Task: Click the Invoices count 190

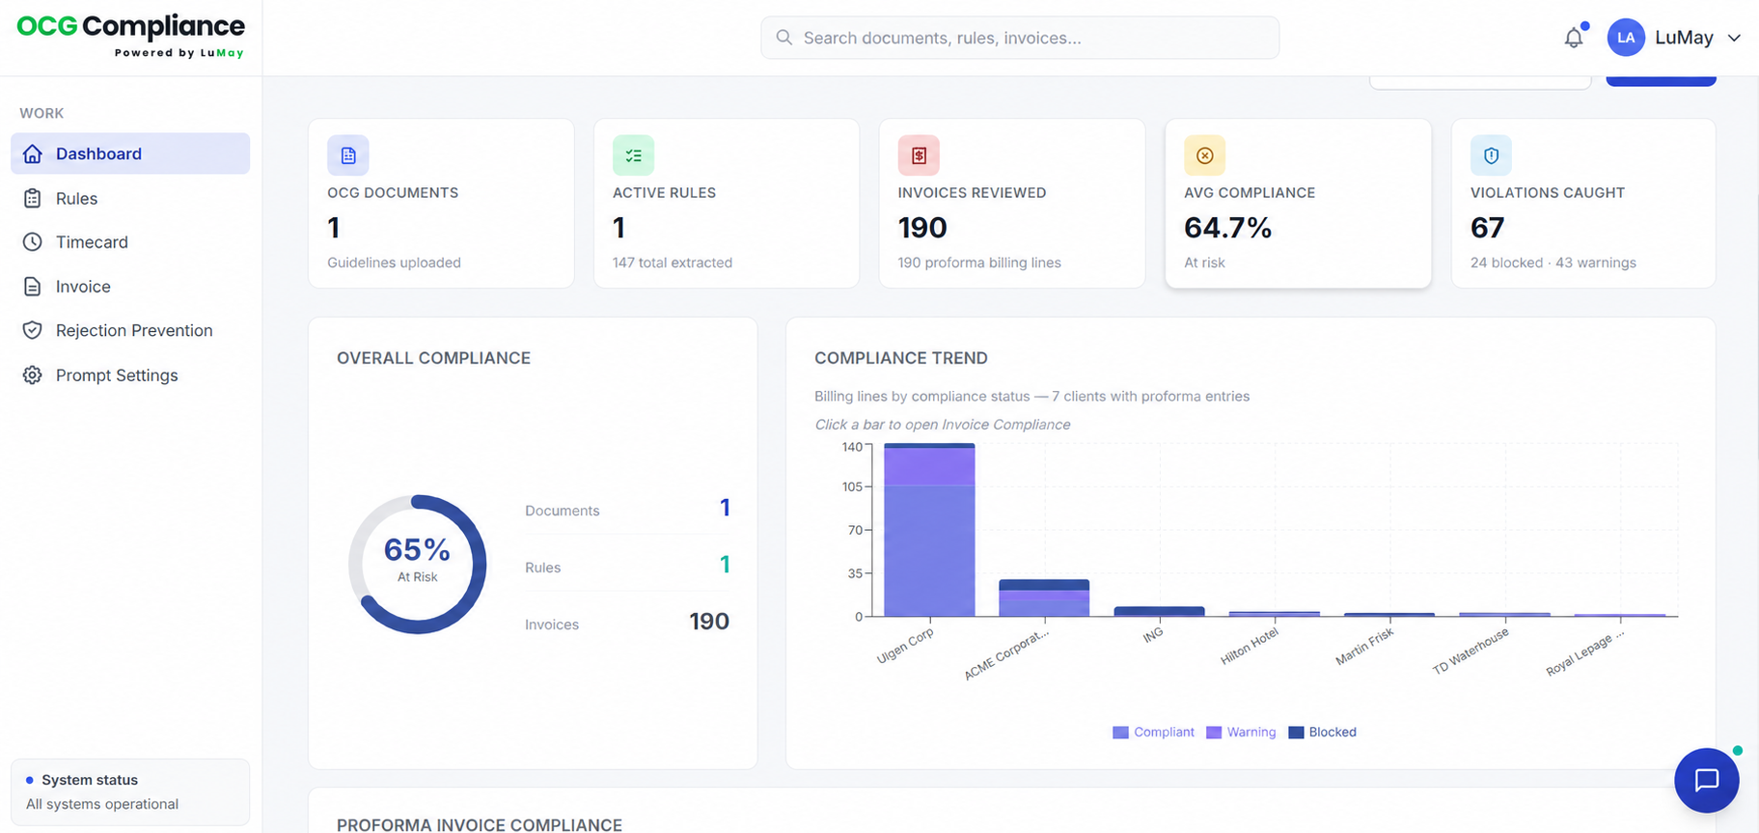Action: click(x=709, y=622)
